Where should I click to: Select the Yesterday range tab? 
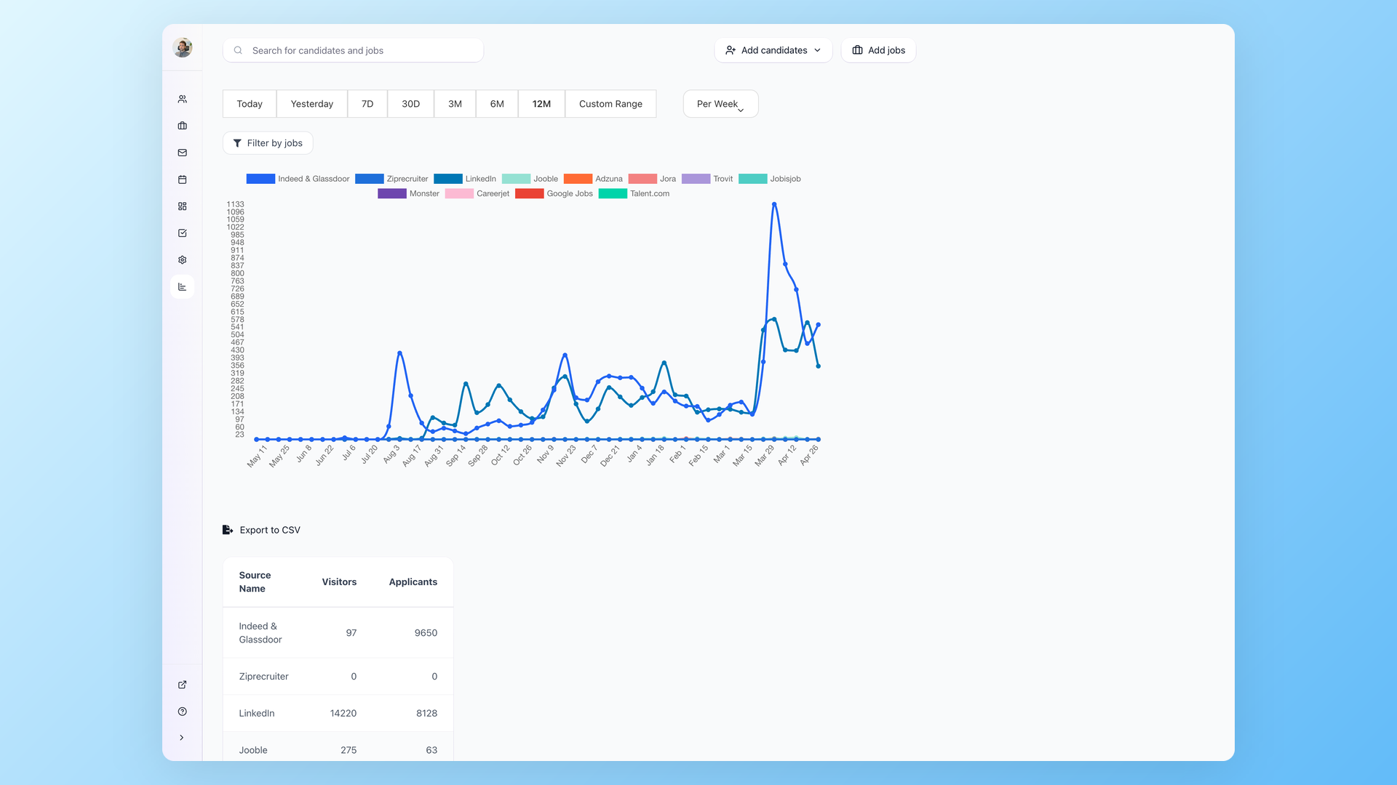coord(312,104)
